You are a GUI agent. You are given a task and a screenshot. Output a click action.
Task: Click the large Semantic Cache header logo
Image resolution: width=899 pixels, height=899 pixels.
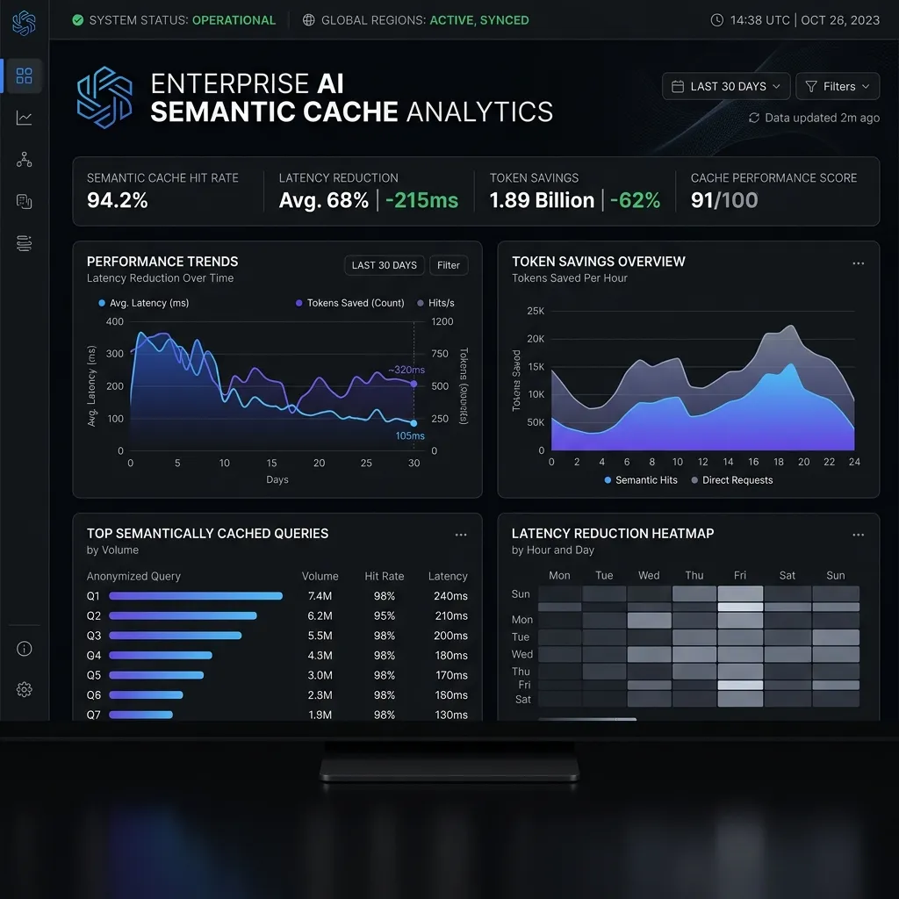pos(105,97)
